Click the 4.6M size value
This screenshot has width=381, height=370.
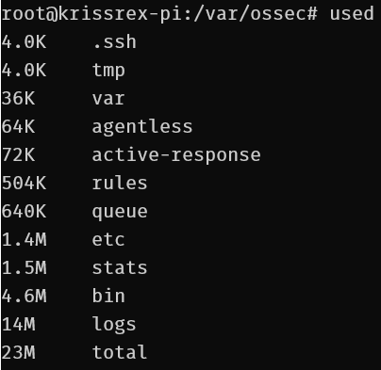tap(25, 296)
